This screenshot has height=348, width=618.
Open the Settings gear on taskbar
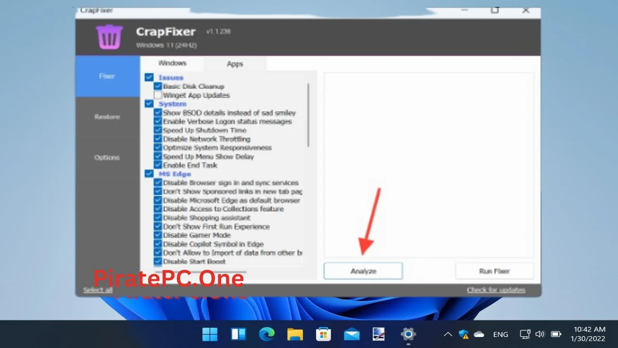[x=408, y=334]
